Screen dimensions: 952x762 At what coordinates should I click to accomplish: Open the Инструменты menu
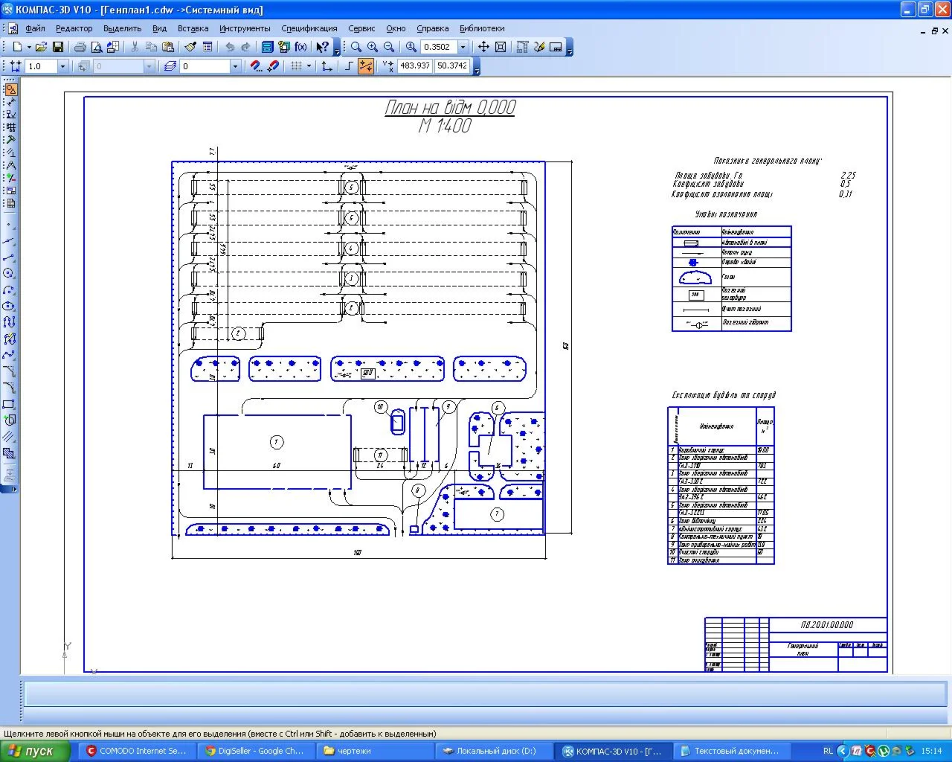coord(244,28)
